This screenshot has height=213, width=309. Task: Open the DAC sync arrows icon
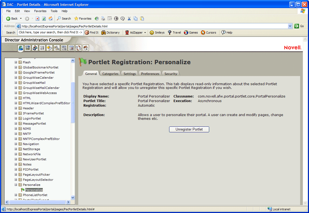79,48
